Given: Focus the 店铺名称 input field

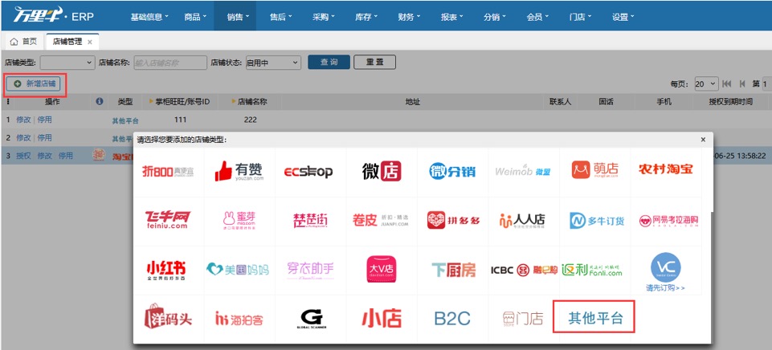Looking at the screenshot, I should 170,63.
